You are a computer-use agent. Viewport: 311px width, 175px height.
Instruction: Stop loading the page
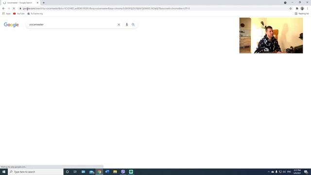[x=14, y=9]
